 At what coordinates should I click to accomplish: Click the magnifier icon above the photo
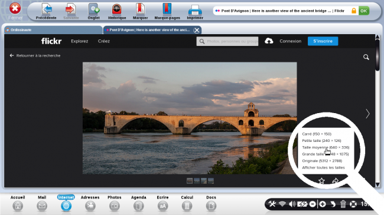366,57
